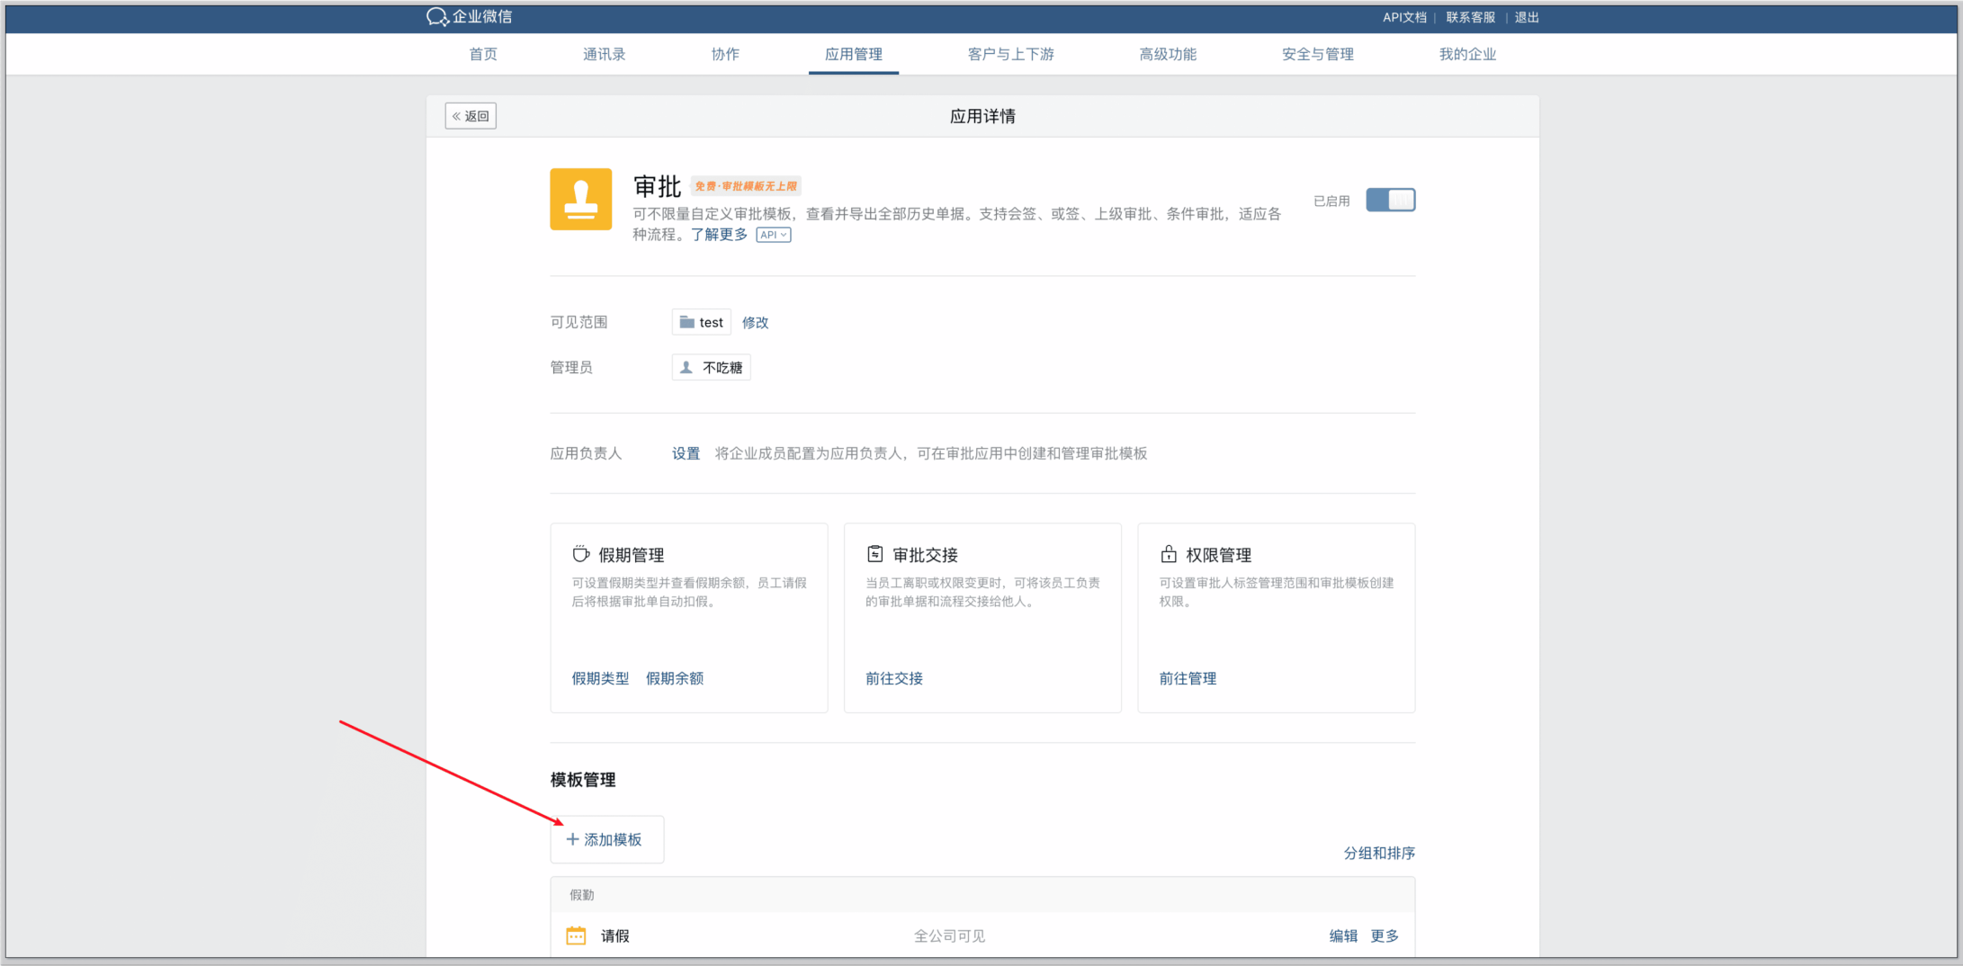Open the 更多 menu for 请假 template

click(x=1384, y=935)
